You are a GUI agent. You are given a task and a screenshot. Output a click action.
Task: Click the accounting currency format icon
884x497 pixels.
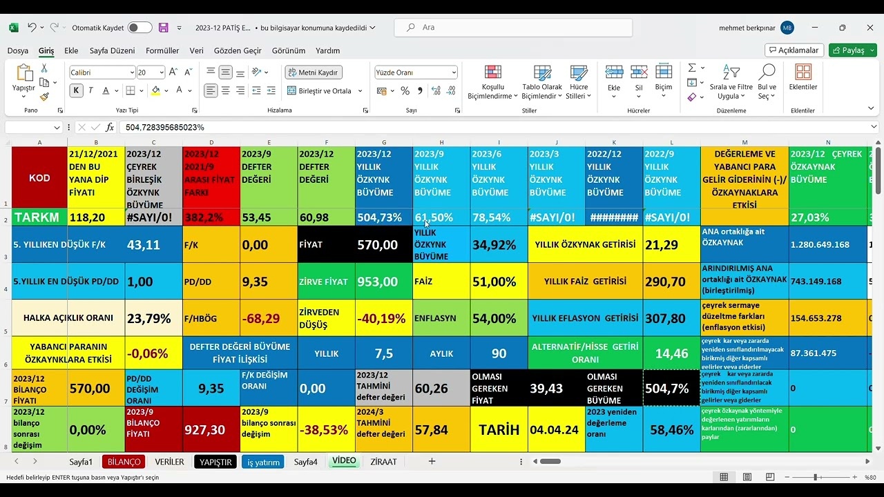point(383,90)
